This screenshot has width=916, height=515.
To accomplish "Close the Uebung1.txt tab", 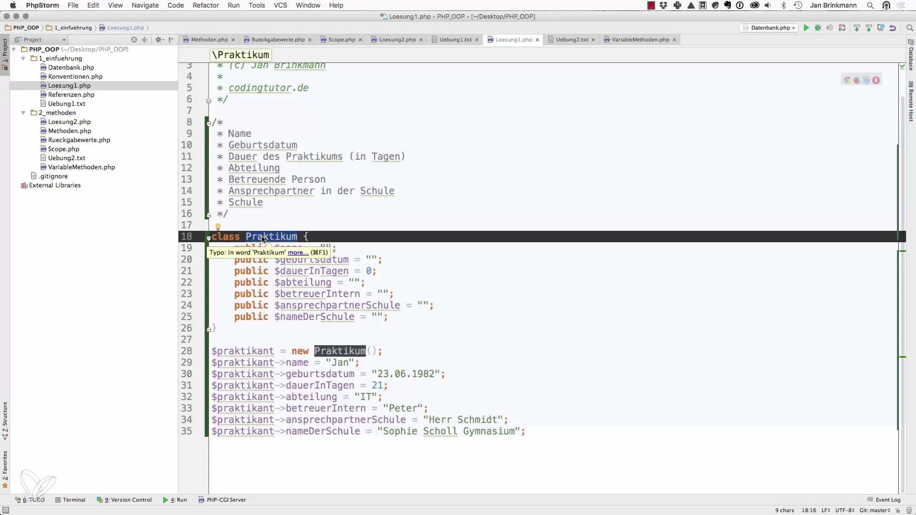I will tap(477, 40).
